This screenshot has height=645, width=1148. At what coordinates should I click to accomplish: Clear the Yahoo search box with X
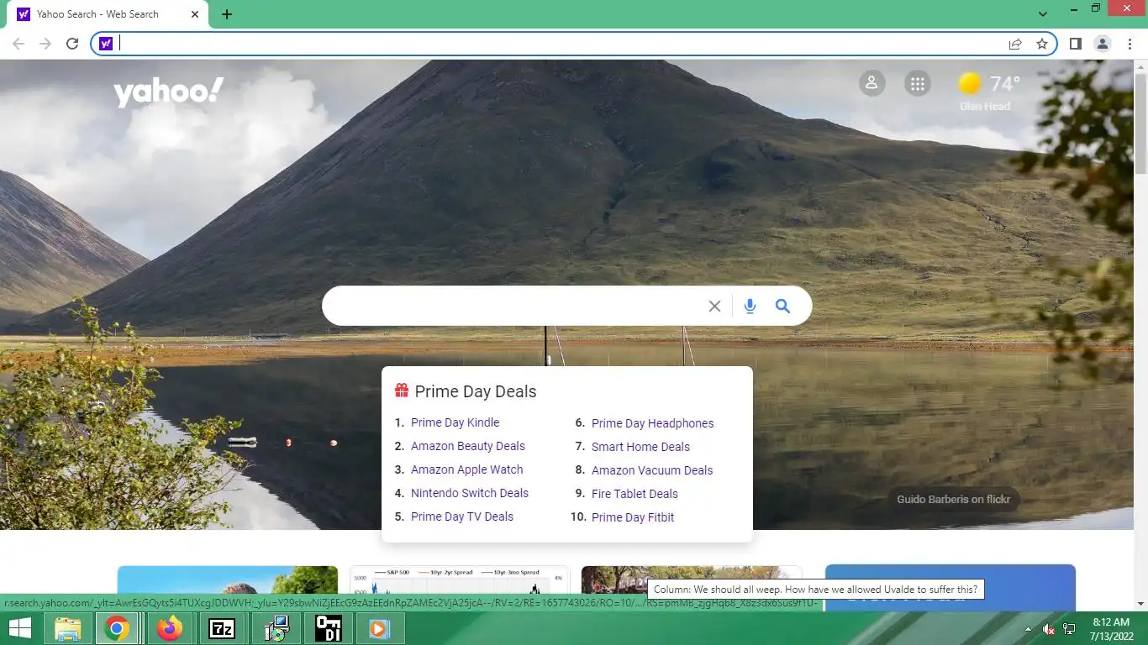[x=714, y=307]
